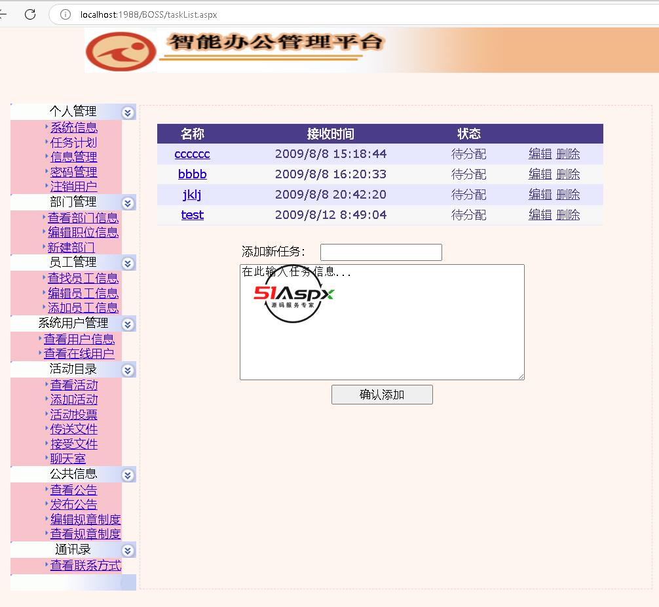Viewport: 659px width, 607px height.
Task: Click 编辑 for task bbbb
Action: (540, 174)
